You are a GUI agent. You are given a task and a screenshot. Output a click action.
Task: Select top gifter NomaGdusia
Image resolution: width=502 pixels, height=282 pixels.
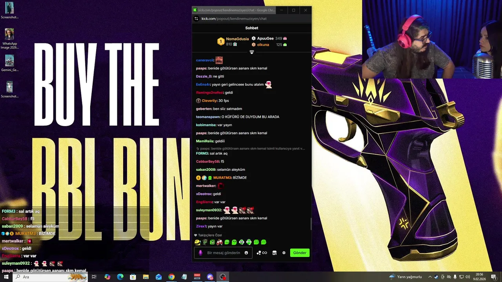coord(237,39)
